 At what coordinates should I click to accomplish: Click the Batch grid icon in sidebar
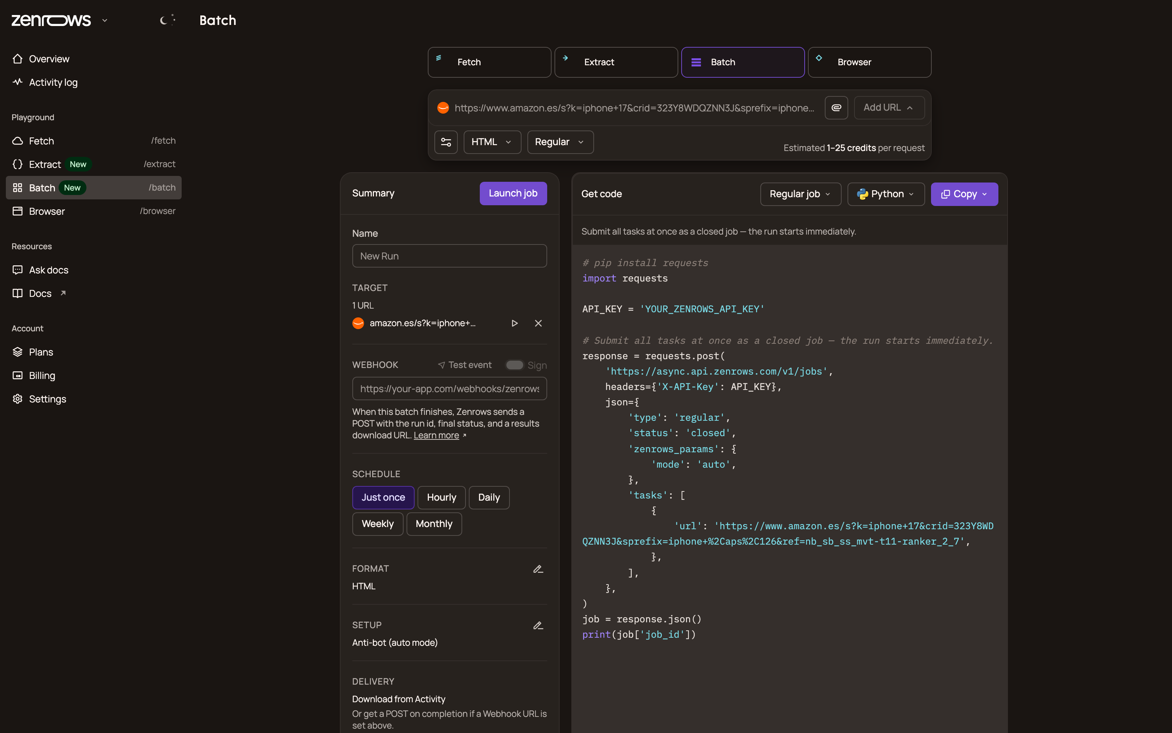click(x=18, y=188)
